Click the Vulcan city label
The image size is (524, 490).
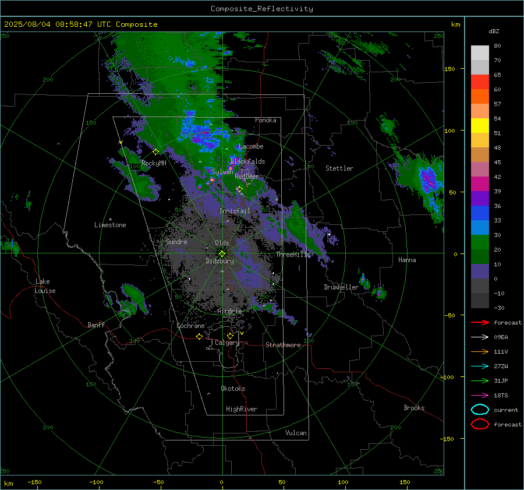[296, 433]
